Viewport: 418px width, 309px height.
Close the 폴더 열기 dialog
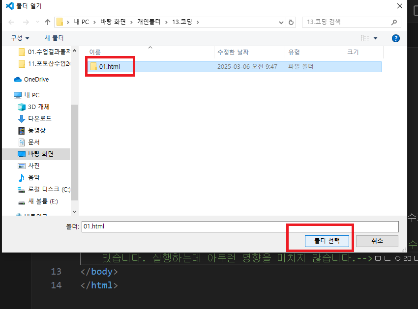pyautogui.click(x=399, y=6)
